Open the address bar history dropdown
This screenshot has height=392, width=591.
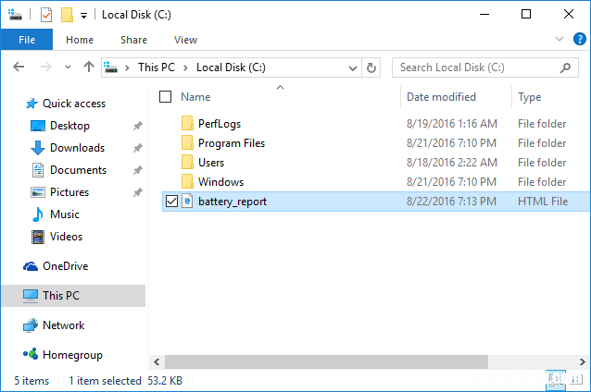pos(353,68)
